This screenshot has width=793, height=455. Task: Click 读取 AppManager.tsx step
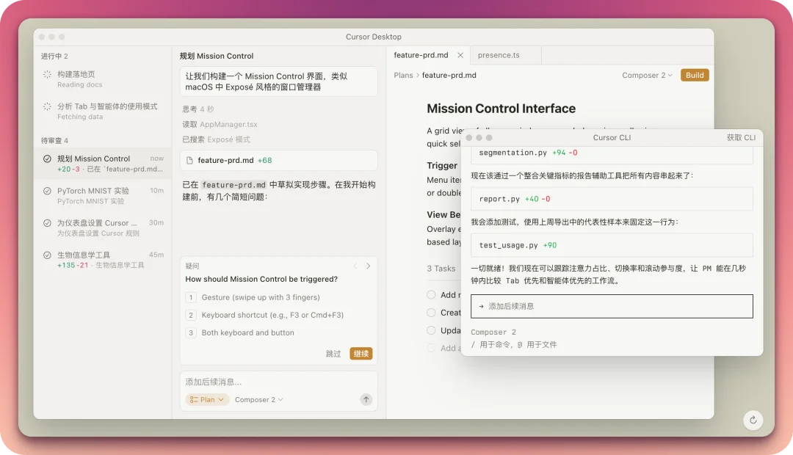(x=220, y=124)
